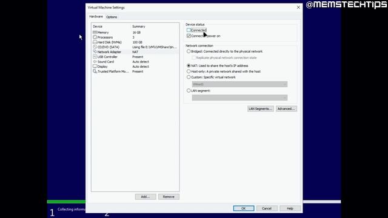Screen dimensions: 388x218
Task: Click the Add device button
Action: pyautogui.click(x=145, y=197)
